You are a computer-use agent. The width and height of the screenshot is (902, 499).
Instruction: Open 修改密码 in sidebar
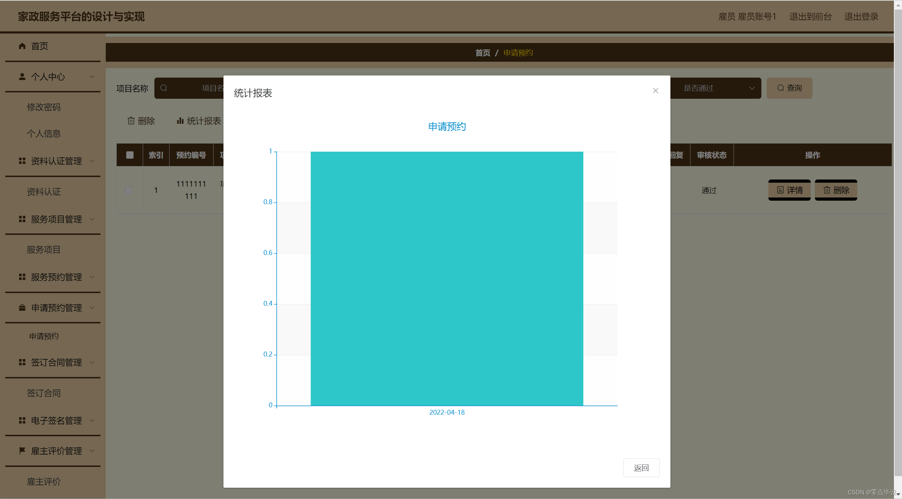44,107
